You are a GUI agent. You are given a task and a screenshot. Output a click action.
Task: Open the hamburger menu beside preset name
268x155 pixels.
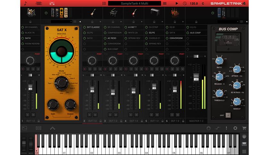(164, 3)
